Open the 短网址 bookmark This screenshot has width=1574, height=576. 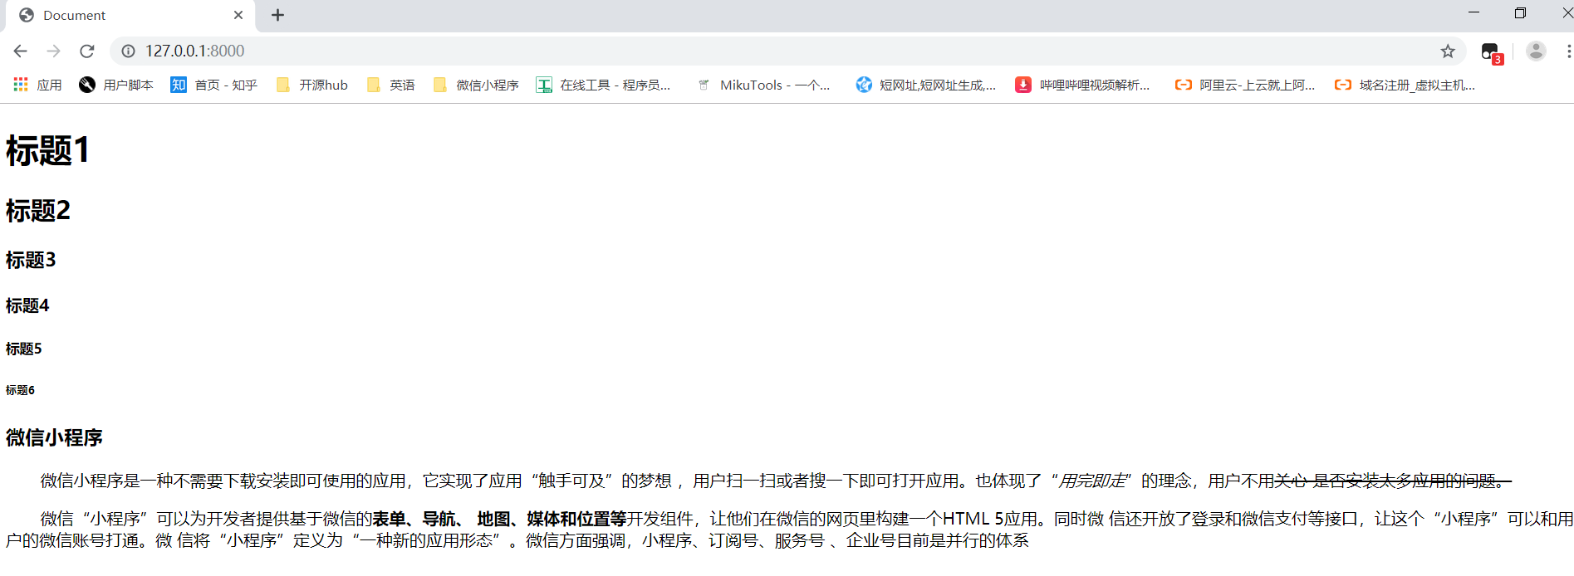point(925,85)
